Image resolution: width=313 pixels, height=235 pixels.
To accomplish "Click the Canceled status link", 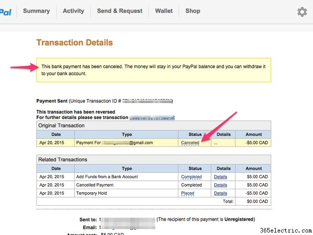I will click(190, 142).
